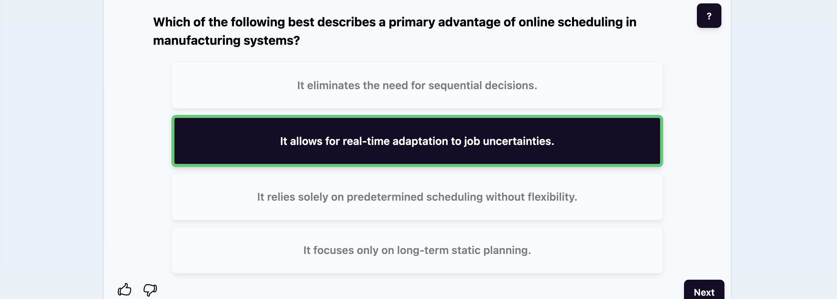Click the Next button
This screenshot has height=299, width=837.
[x=704, y=291]
